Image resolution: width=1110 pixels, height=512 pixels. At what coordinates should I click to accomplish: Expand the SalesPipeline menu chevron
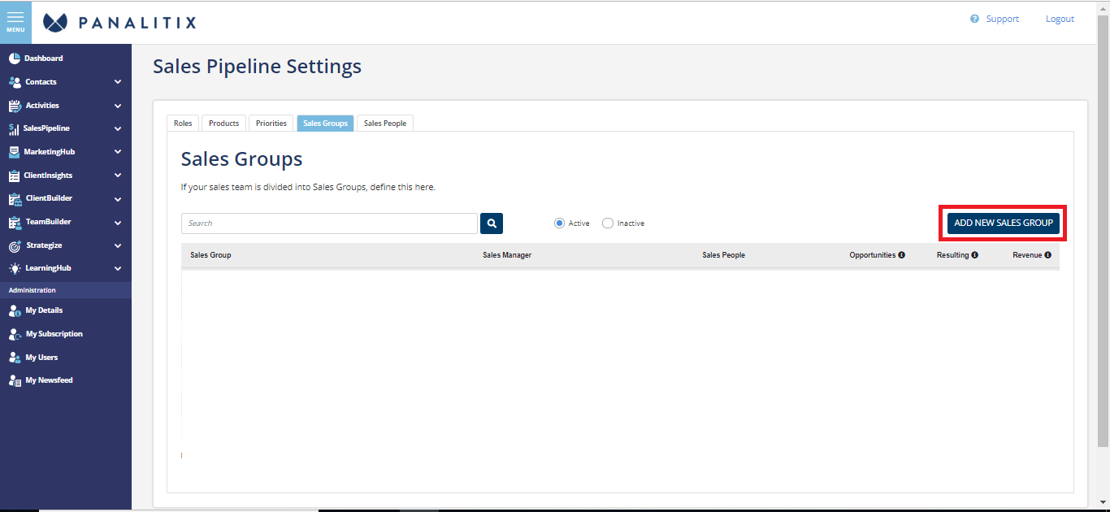click(118, 128)
